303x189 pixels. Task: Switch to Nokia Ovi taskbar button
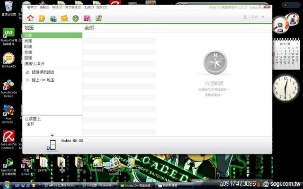[x=137, y=186]
